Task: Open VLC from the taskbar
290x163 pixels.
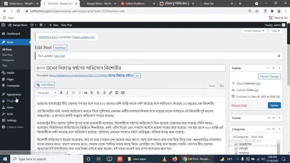Action: point(164,159)
